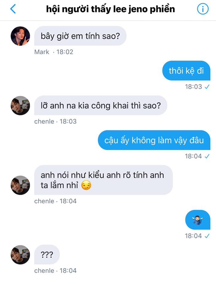
Task: Select the 'thôi kệ đi' message bubble
Action: pos(186,71)
